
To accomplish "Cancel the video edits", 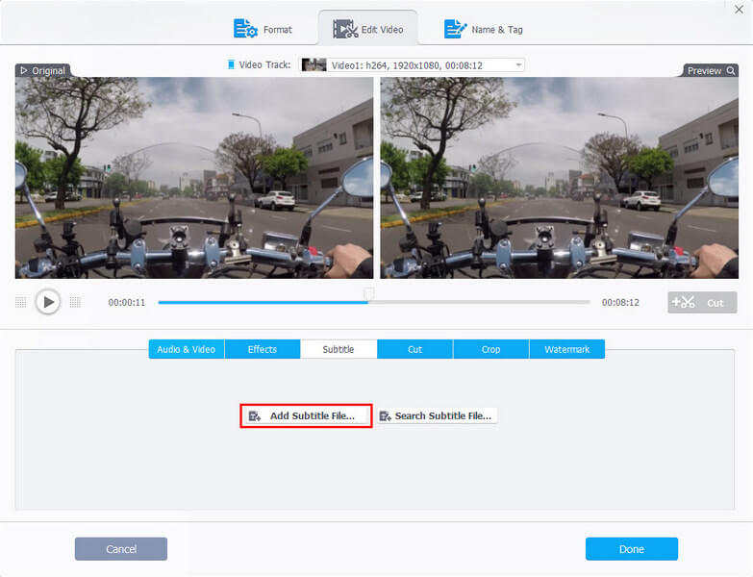I will coord(121,549).
